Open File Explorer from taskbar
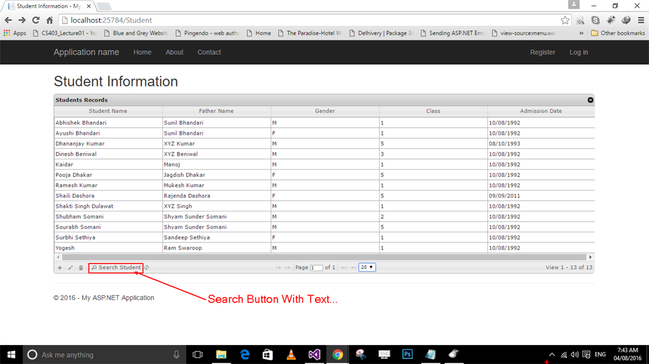 tap(221, 355)
